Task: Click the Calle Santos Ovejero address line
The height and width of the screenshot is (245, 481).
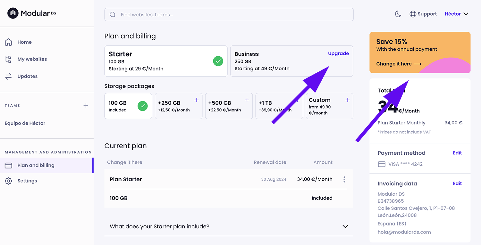Action: pyautogui.click(x=416, y=208)
